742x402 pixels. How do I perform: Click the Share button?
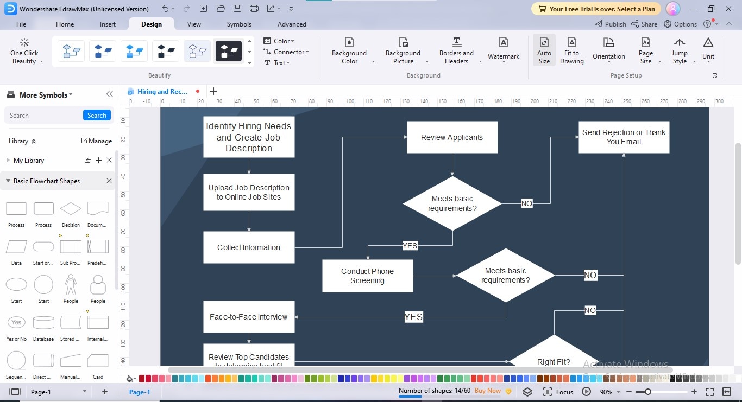[644, 24]
